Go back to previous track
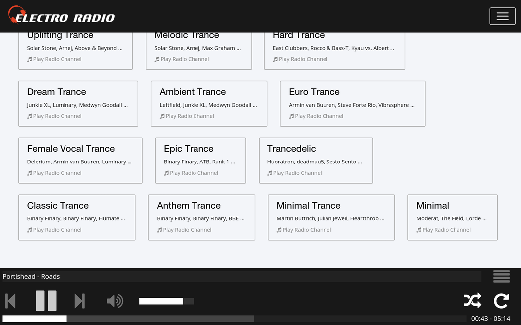 pyautogui.click(x=10, y=301)
